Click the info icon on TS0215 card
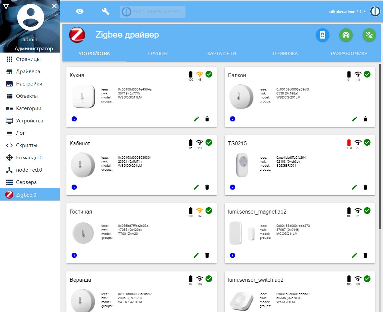This screenshot has height=312, width=383. pyautogui.click(x=233, y=187)
